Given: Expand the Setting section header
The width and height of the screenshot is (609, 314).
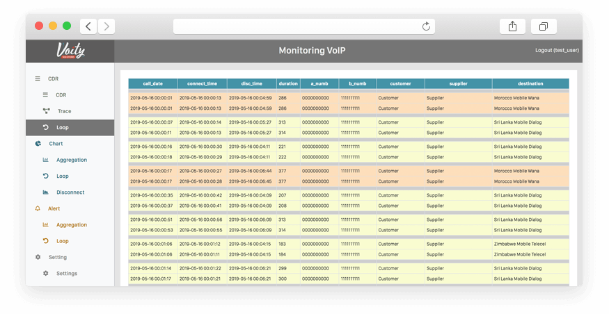Looking at the screenshot, I should coord(57,257).
